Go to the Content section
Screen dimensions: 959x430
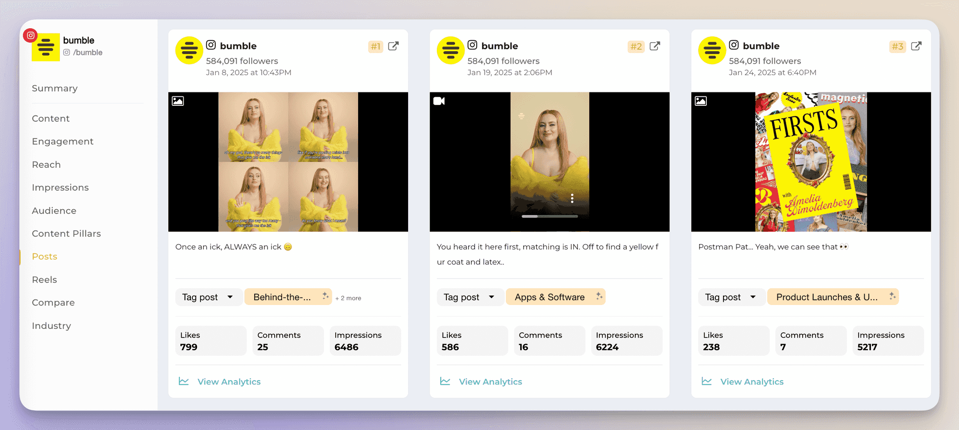[x=51, y=118]
